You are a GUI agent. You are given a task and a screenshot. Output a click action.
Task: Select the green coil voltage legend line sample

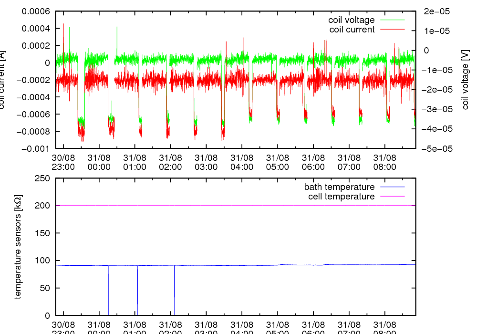[x=392, y=20]
